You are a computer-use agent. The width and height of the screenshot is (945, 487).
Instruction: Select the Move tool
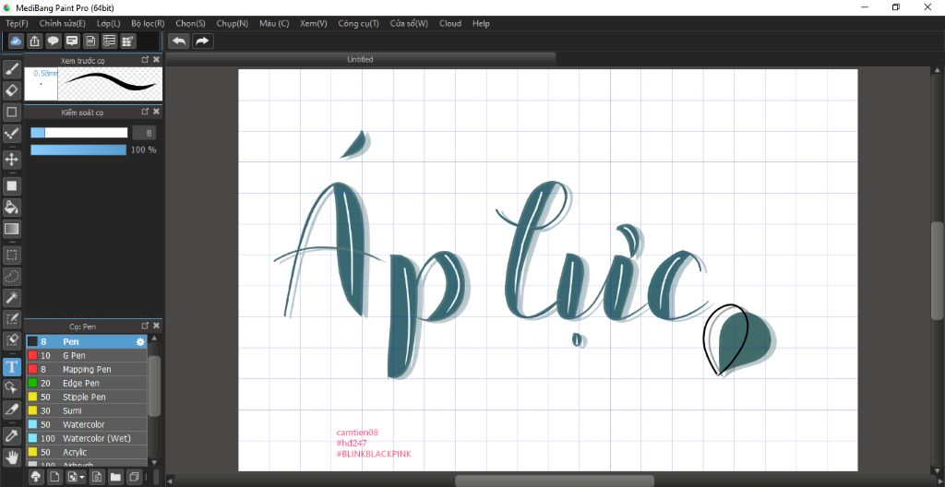pyautogui.click(x=11, y=160)
